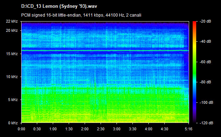Click the 0 kHz frequency axis label
221x137 pixels.
click(13, 123)
